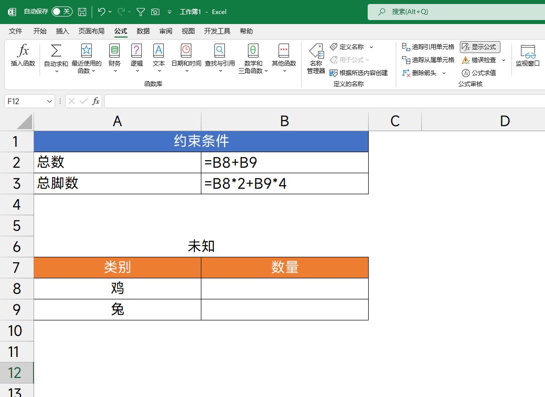Open Recently Used functions star icon
Image resolution: width=545 pixels, height=397 pixels.
click(86, 51)
